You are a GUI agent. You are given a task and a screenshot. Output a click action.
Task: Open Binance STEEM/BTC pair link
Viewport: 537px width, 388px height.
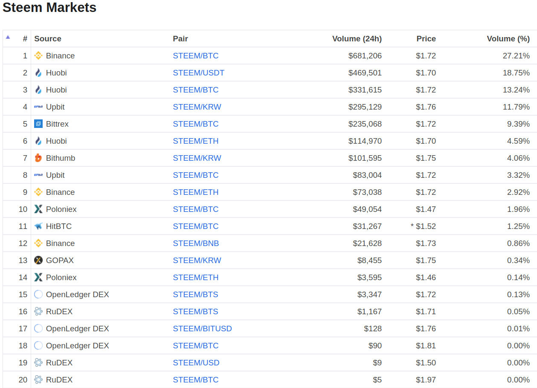click(x=196, y=55)
